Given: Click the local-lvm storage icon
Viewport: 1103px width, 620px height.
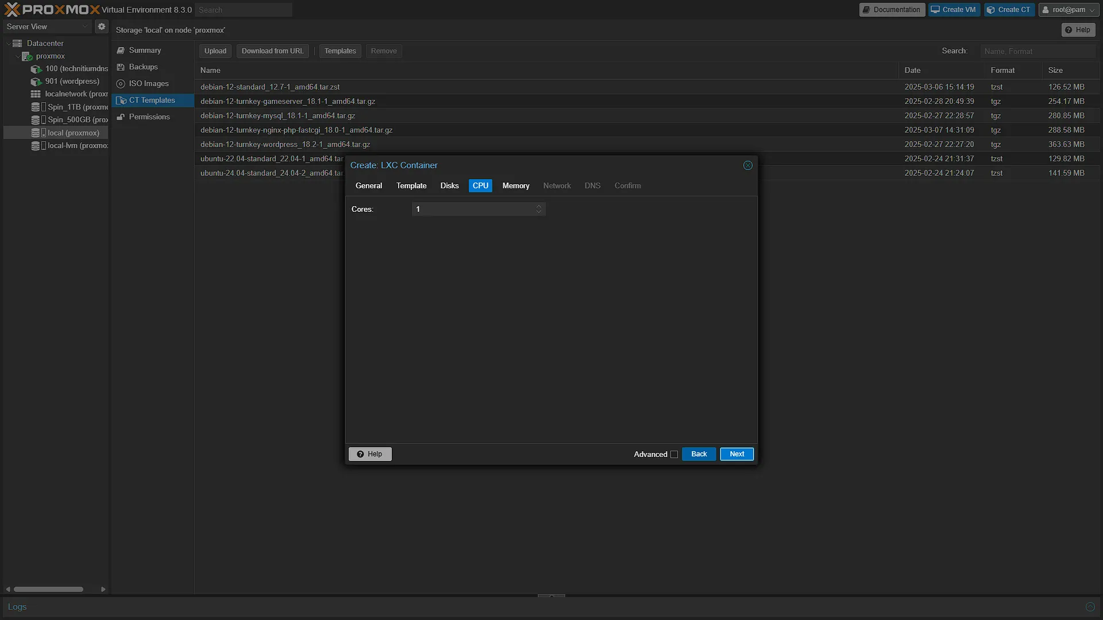Looking at the screenshot, I should (36, 146).
